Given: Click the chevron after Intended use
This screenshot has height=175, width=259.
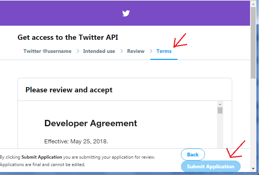Looking at the screenshot, I should pos(122,51).
